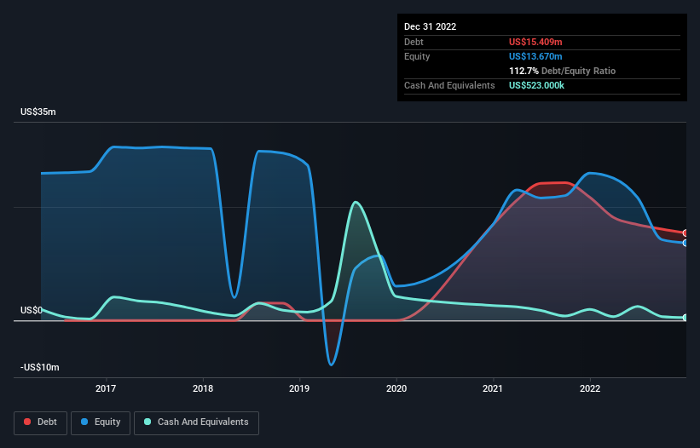Select the 2017 x-axis label
This screenshot has width=700, height=448.
[106, 388]
